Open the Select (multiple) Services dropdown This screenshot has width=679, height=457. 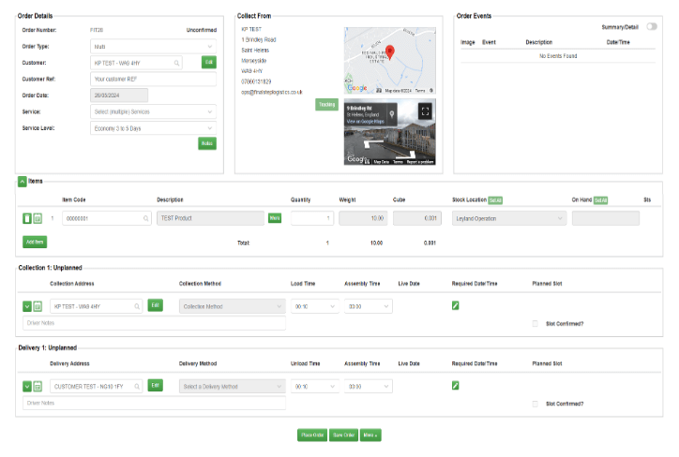pos(153,111)
